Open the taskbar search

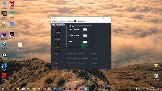[x=8, y=89]
